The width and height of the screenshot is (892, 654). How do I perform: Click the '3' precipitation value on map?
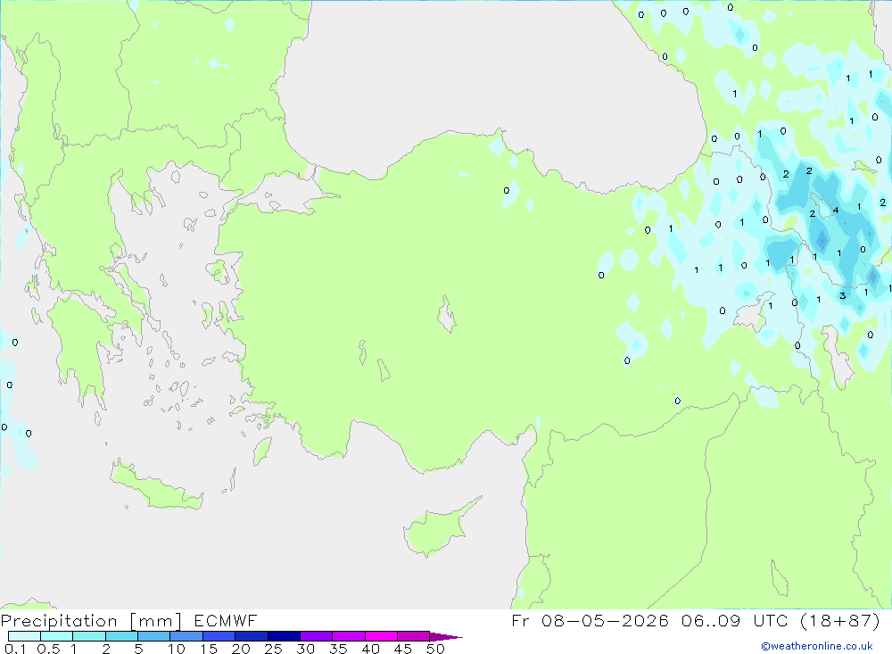843,295
